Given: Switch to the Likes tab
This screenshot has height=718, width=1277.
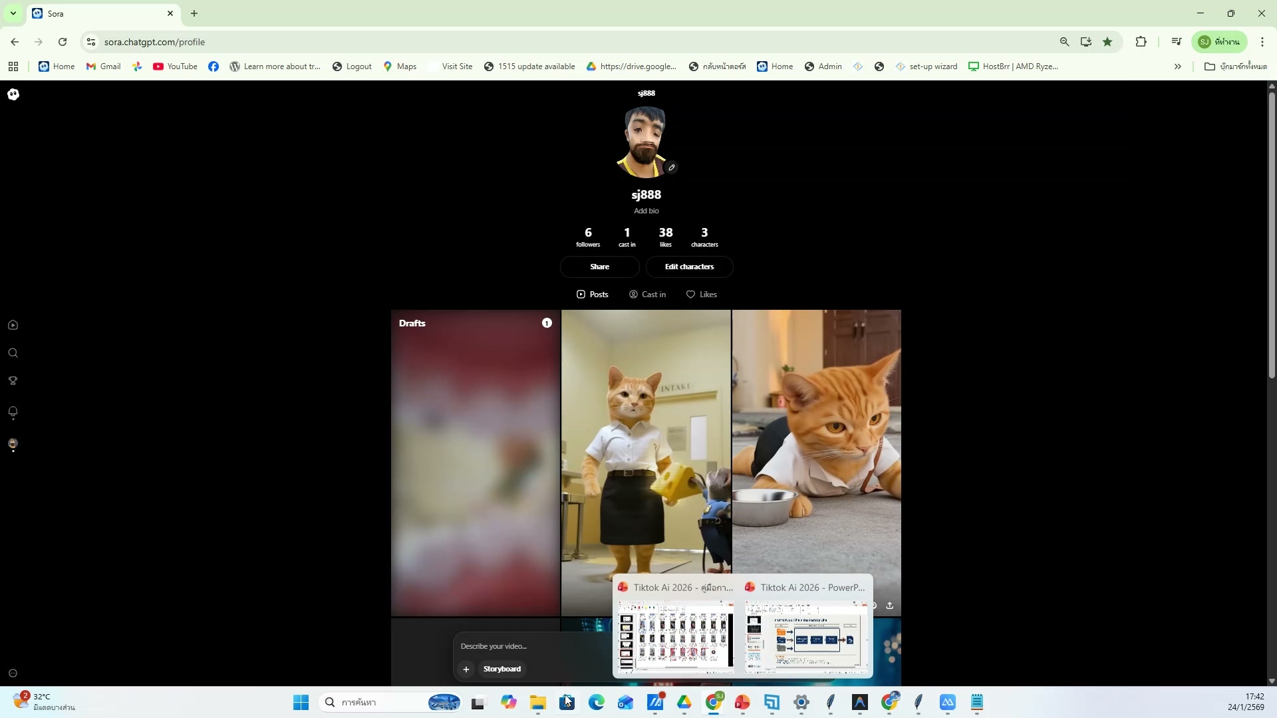Looking at the screenshot, I should coord(701,295).
